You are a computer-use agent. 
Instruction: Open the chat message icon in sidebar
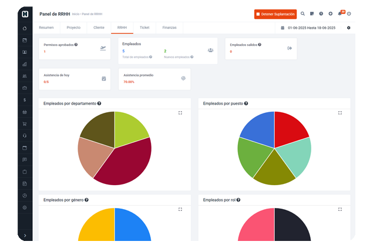(25, 160)
